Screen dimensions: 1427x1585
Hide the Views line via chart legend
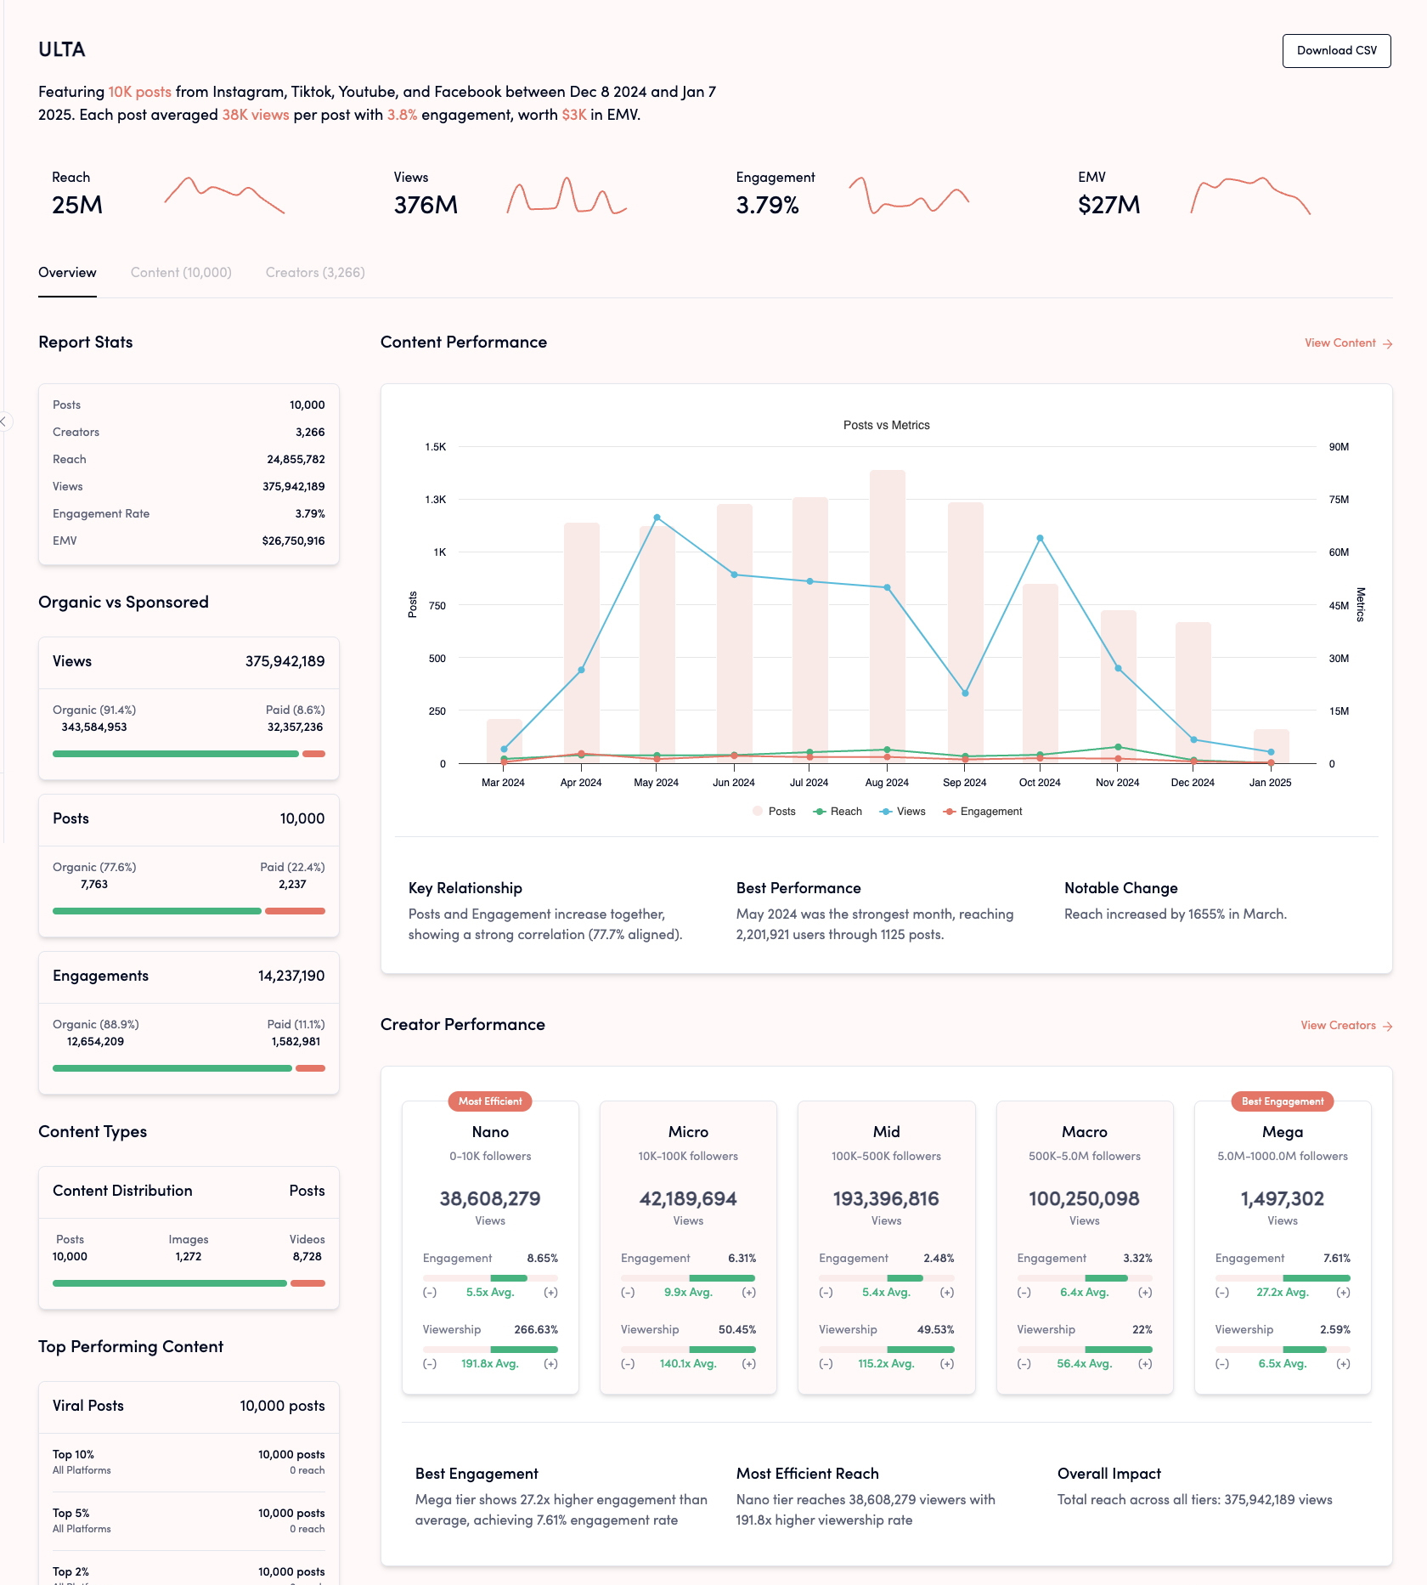pos(903,812)
